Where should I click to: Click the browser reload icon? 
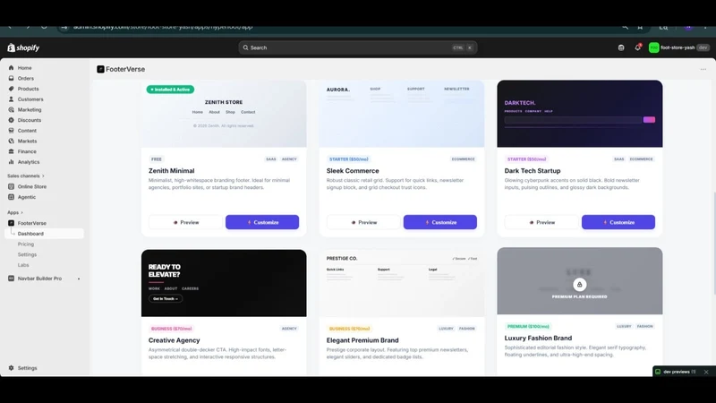tap(44, 28)
